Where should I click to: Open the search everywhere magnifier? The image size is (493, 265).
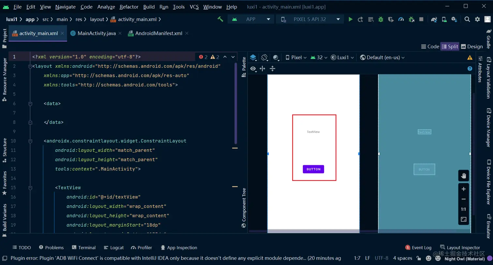point(467,19)
